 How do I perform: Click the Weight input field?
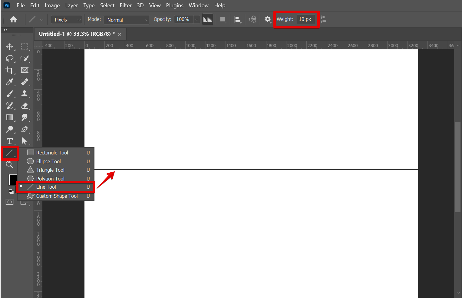[305, 19]
